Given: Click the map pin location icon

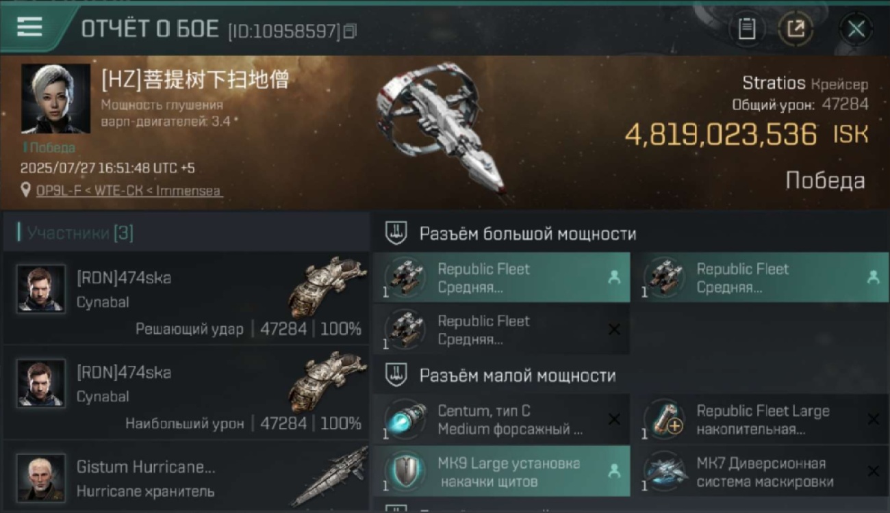Looking at the screenshot, I should 26,190.
